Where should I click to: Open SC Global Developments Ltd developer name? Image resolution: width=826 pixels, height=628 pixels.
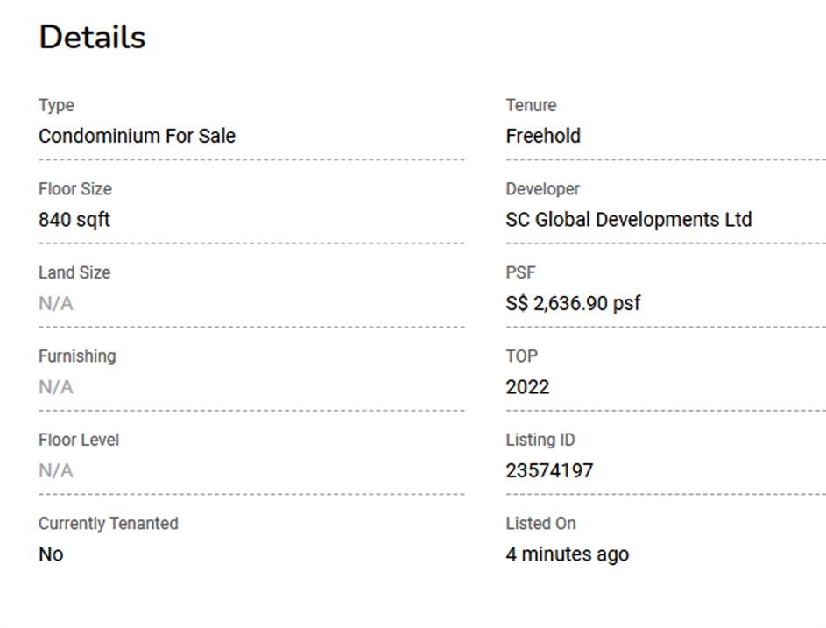pyautogui.click(x=628, y=220)
